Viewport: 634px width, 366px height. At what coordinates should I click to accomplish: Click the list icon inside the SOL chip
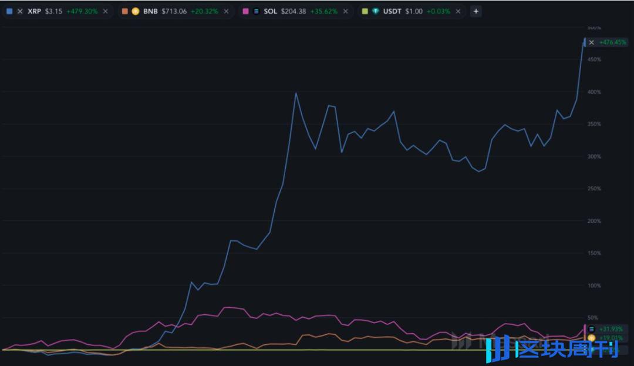tap(255, 11)
